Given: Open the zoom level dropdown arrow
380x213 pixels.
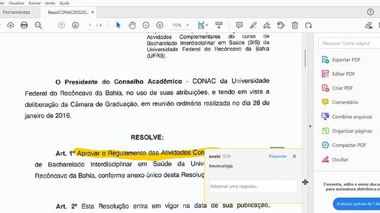Looking at the screenshot, I should (x=188, y=25).
